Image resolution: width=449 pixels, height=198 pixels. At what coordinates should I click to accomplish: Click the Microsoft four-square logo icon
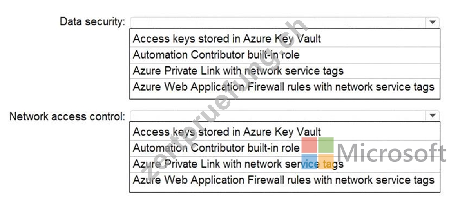(x=318, y=153)
